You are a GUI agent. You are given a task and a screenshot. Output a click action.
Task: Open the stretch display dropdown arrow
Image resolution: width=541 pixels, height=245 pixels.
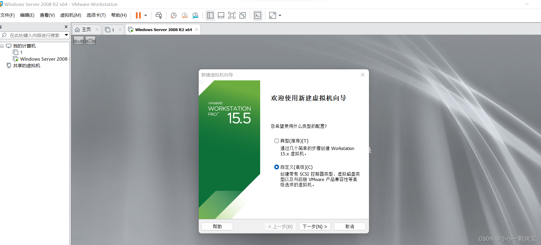click(x=280, y=16)
